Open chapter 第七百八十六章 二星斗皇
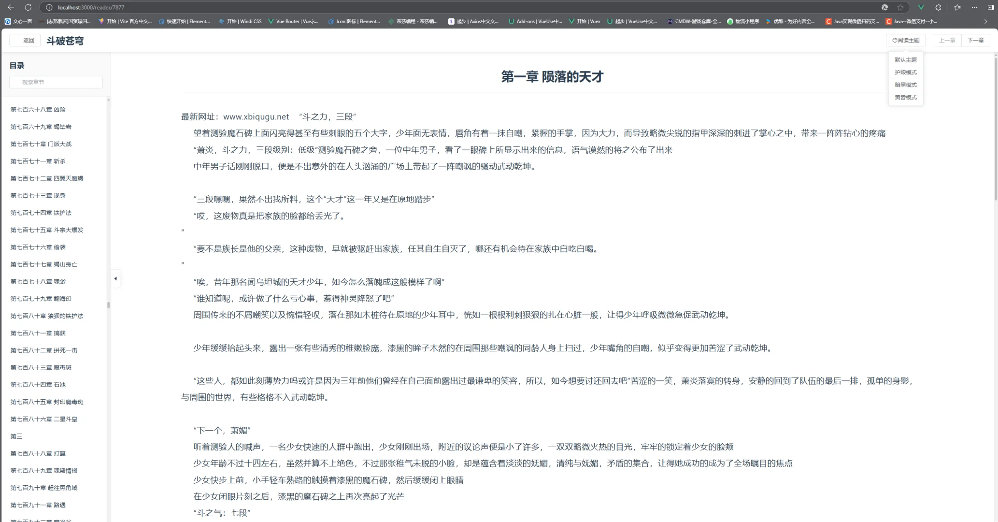 tap(44, 419)
